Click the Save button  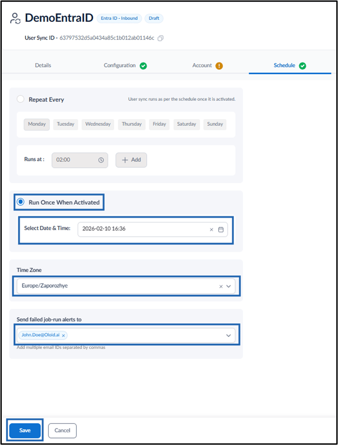(x=25, y=430)
